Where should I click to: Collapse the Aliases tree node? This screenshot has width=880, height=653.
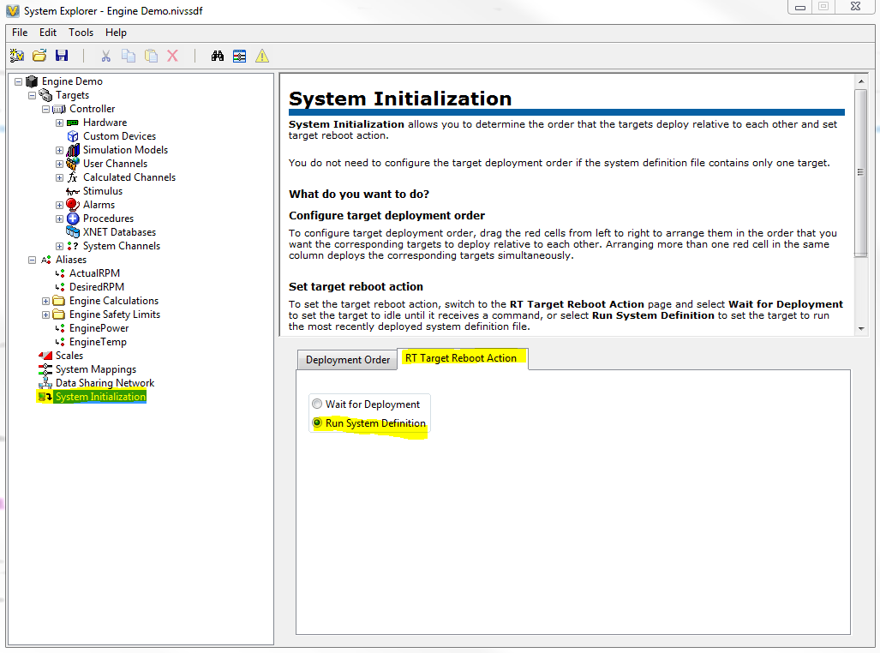32,260
